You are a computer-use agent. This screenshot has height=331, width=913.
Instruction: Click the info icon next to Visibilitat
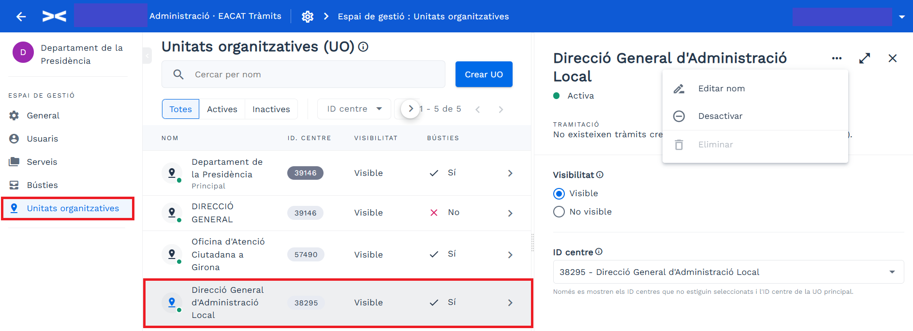[x=600, y=175]
